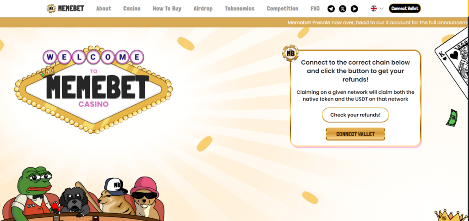Click the Welcome to Memebet Casino sign
Screen dimensions: 469x221
93,89
